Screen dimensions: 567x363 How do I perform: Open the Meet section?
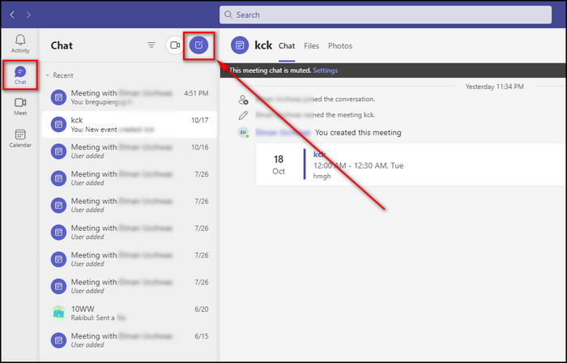coord(20,107)
